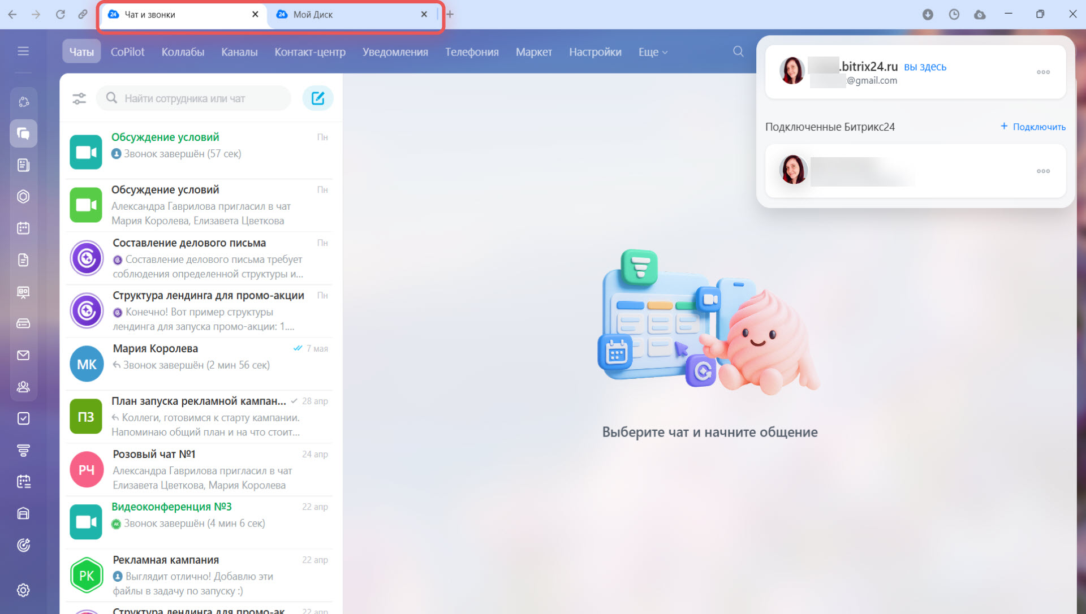Click the create new chat pencil button
This screenshot has width=1086, height=614.
(318, 98)
